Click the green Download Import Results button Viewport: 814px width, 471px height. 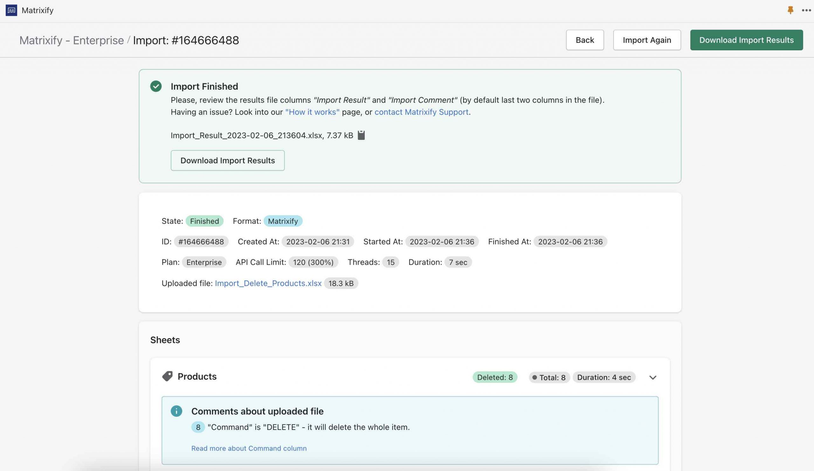pyautogui.click(x=746, y=40)
